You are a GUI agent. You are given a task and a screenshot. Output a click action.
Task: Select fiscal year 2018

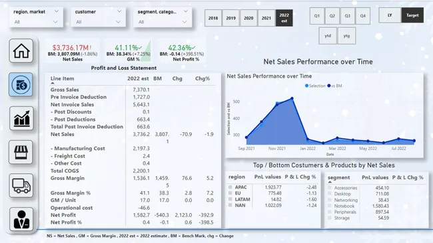213,18
